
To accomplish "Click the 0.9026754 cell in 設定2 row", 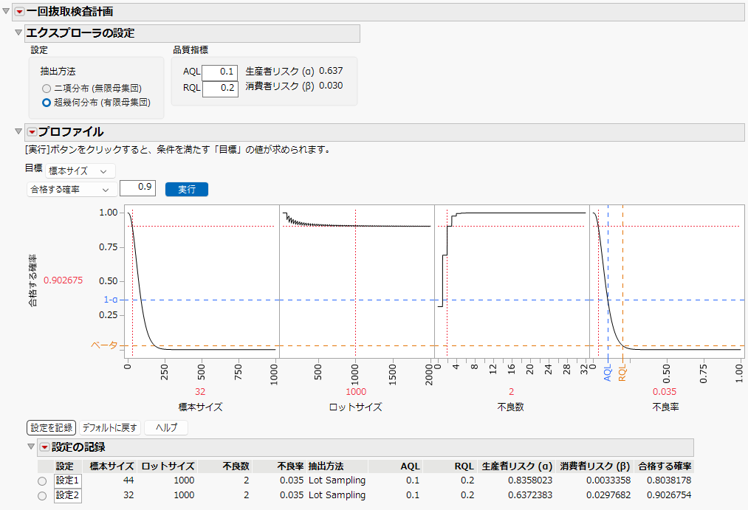I will tap(669, 495).
